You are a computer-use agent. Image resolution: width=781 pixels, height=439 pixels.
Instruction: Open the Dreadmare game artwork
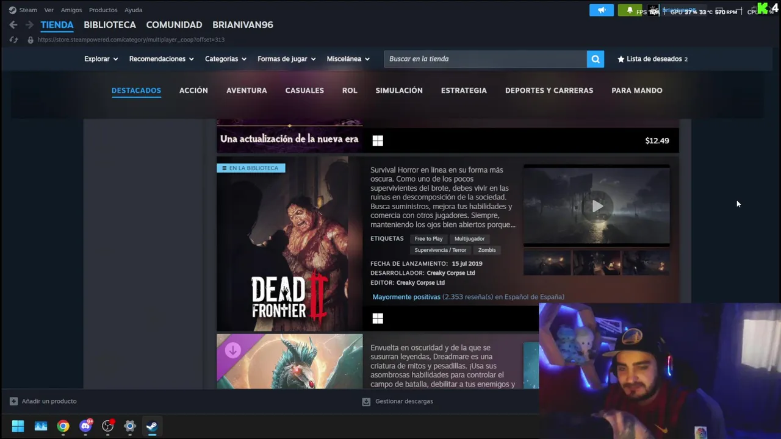(x=290, y=361)
